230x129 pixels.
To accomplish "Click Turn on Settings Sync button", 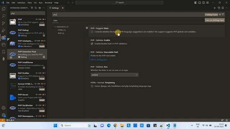I will coord(215,20).
